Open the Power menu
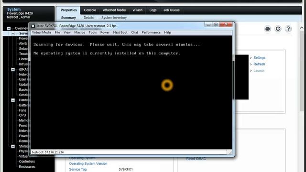 pyautogui.click(x=105, y=32)
